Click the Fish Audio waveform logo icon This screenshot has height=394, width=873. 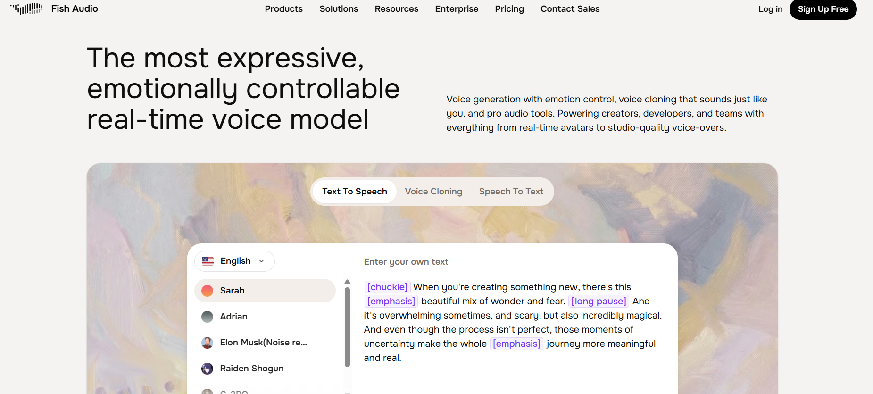26,9
